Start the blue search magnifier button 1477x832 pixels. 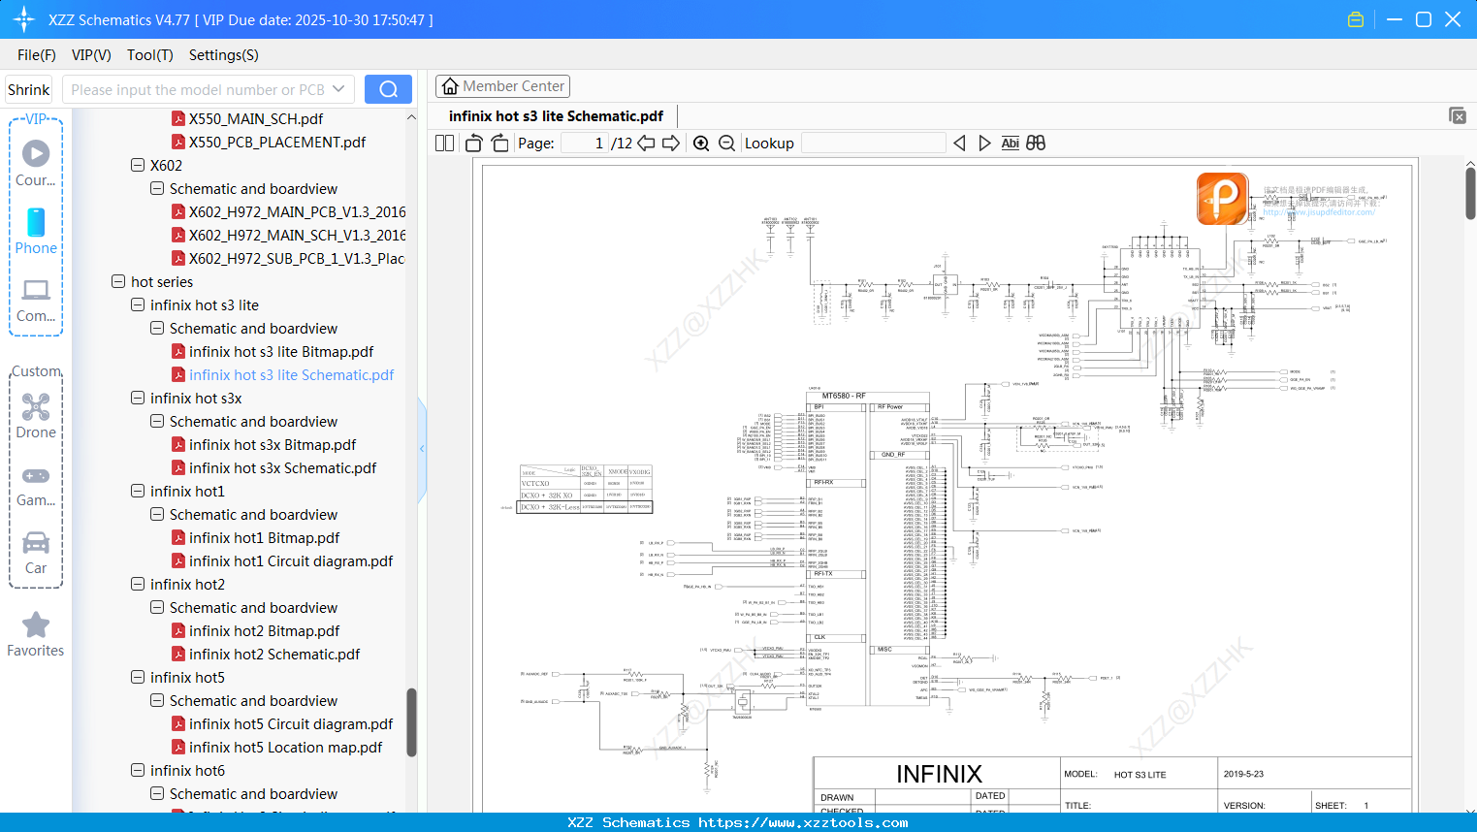tap(388, 88)
